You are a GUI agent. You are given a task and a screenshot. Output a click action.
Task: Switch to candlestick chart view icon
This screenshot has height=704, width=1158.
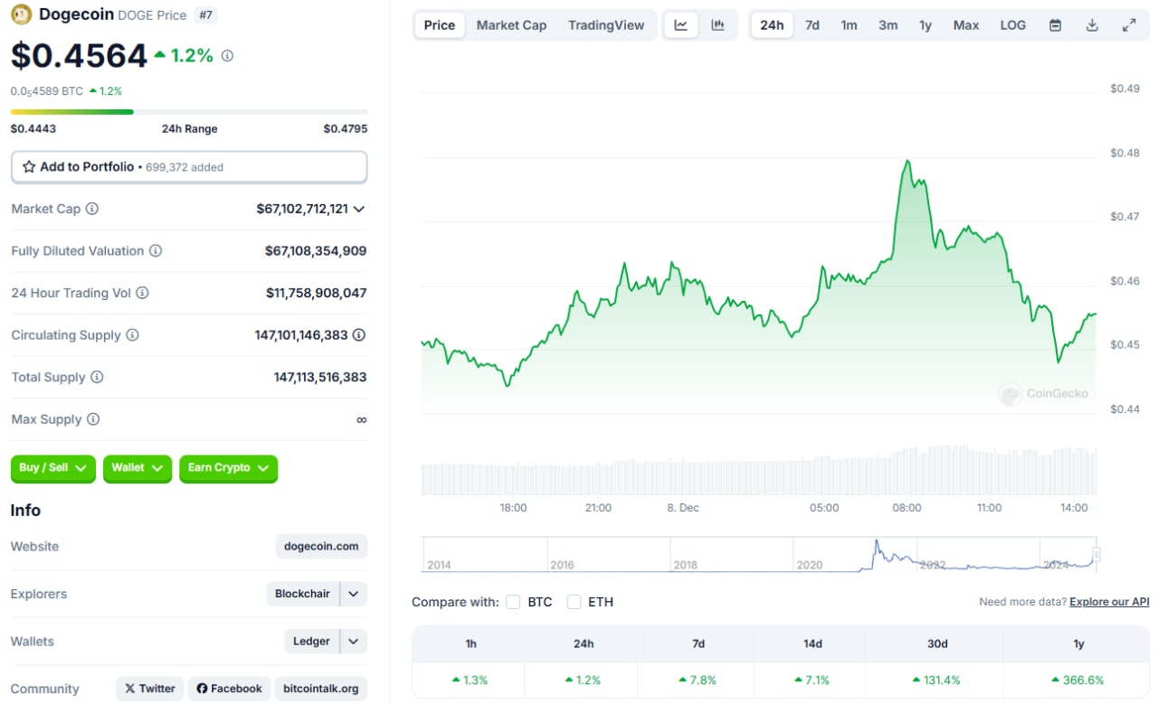(x=717, y=25)
